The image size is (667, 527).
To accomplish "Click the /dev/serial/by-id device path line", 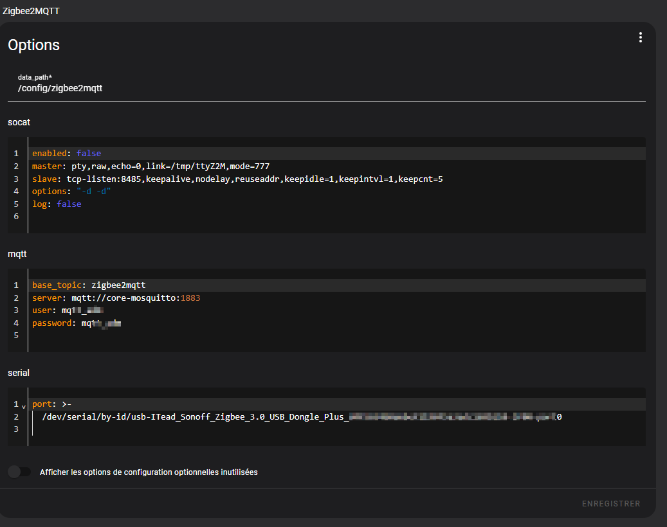I will [x=338, y=417].
